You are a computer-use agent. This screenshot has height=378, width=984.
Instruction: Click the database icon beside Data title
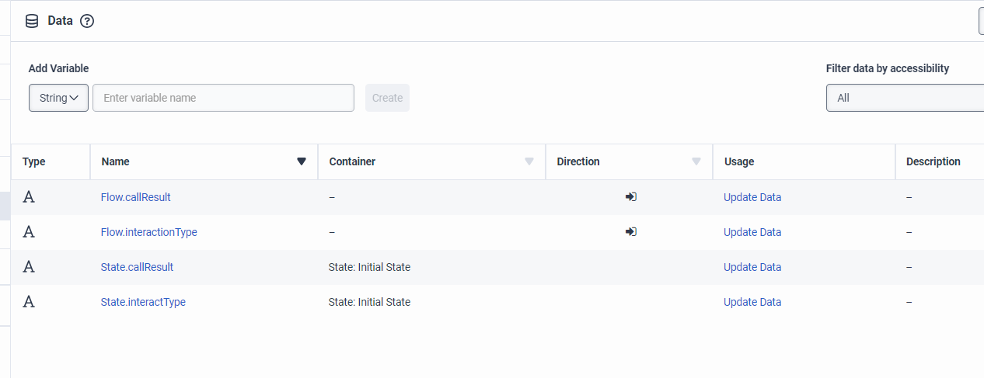point(32,21)
